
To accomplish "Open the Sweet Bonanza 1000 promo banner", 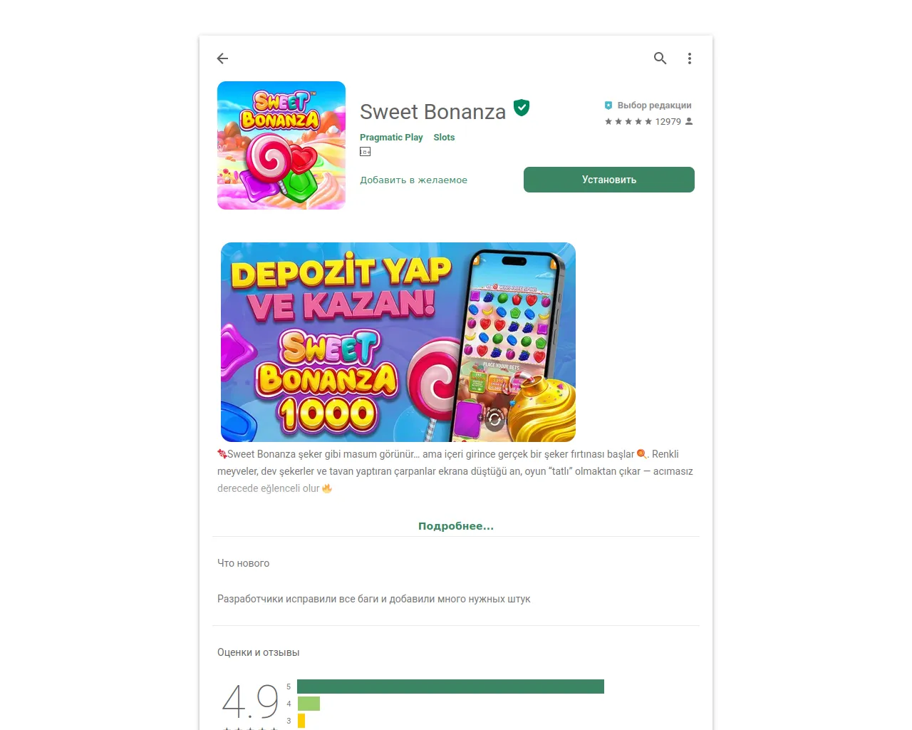I will coord(398,342).
